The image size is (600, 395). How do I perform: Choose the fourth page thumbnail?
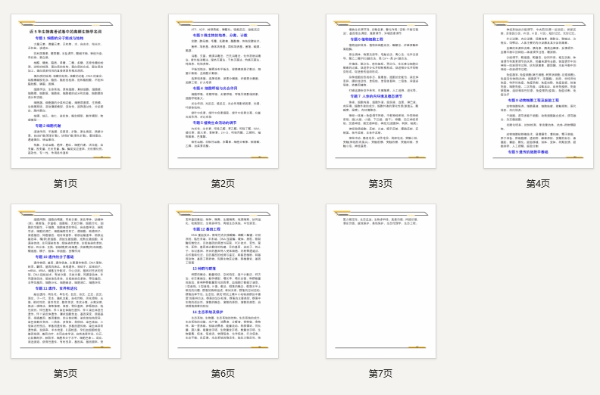coord(538,91)
